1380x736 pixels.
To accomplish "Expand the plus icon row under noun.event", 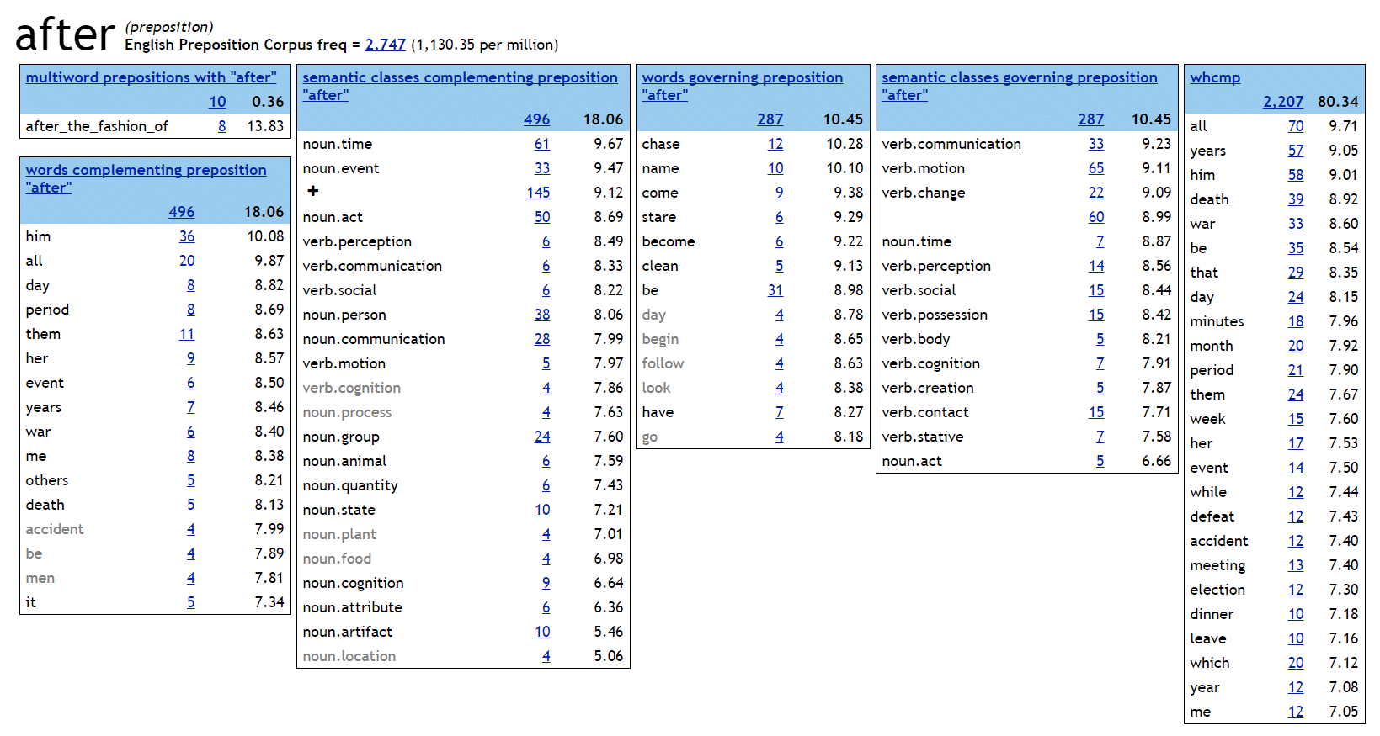I will 313,192.
